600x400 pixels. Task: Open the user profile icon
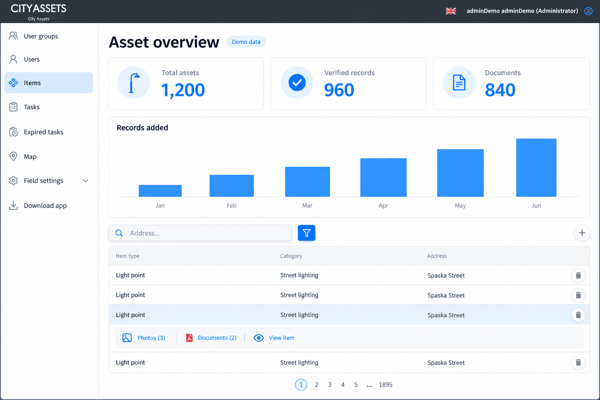click(588, 11)
